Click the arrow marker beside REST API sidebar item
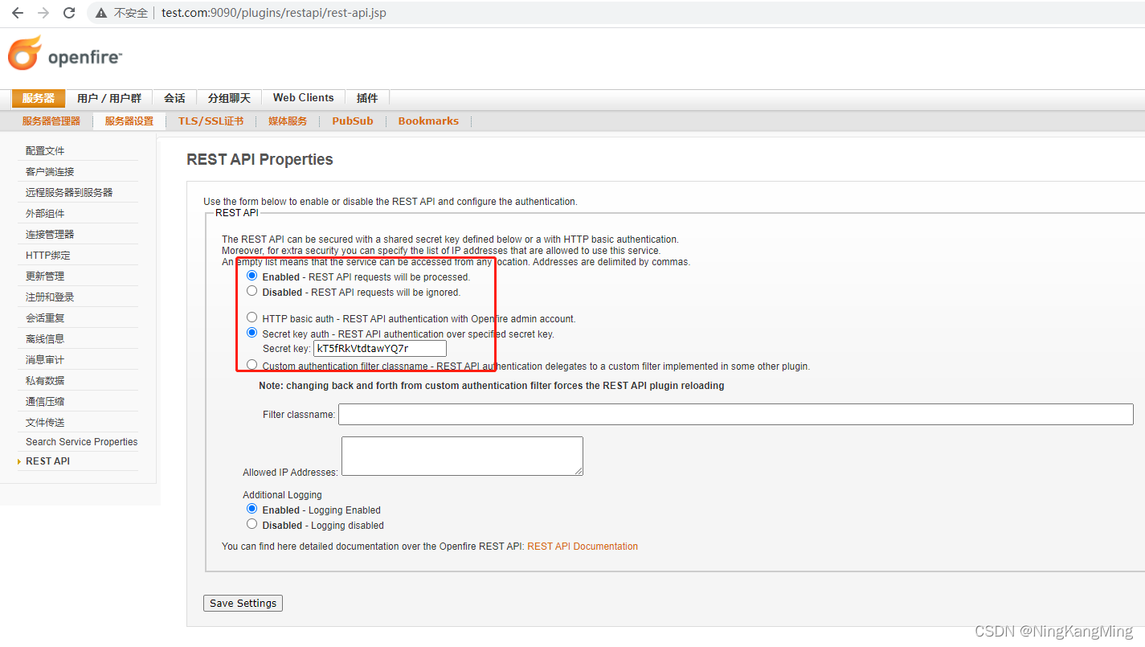 (x=19, y=461)
